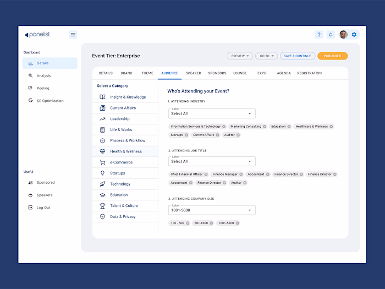
Task: Select the Life & Works category
Action: [x=125, y=129]
